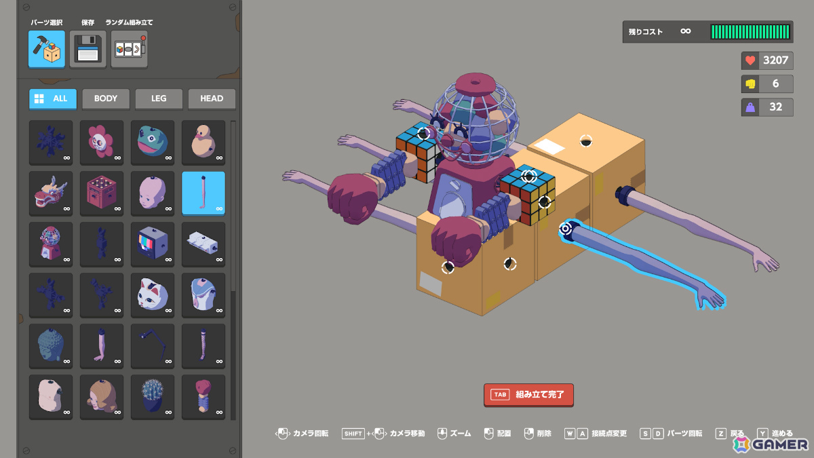Viewport: 814px width, 458px height.
Task: Click the カメラ回転 control hint
Action: pyautogui.click(x=302, y=433)
